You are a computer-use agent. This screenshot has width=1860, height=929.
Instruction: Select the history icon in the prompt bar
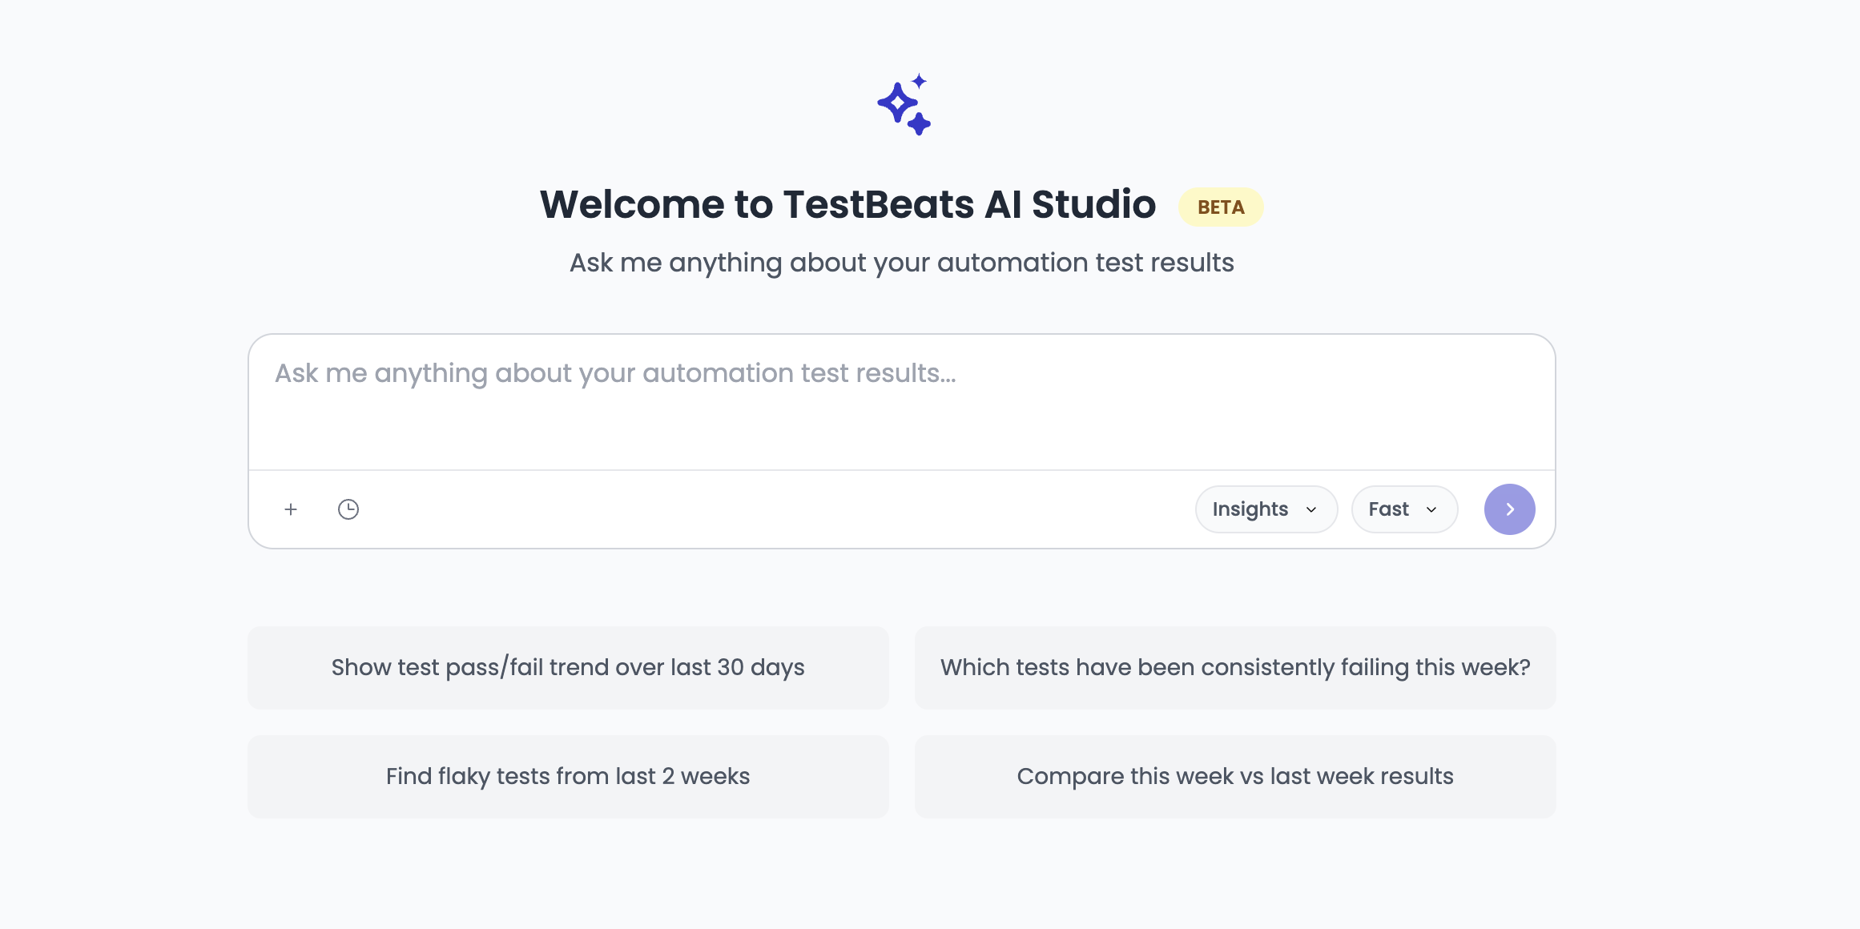(348, 509)
